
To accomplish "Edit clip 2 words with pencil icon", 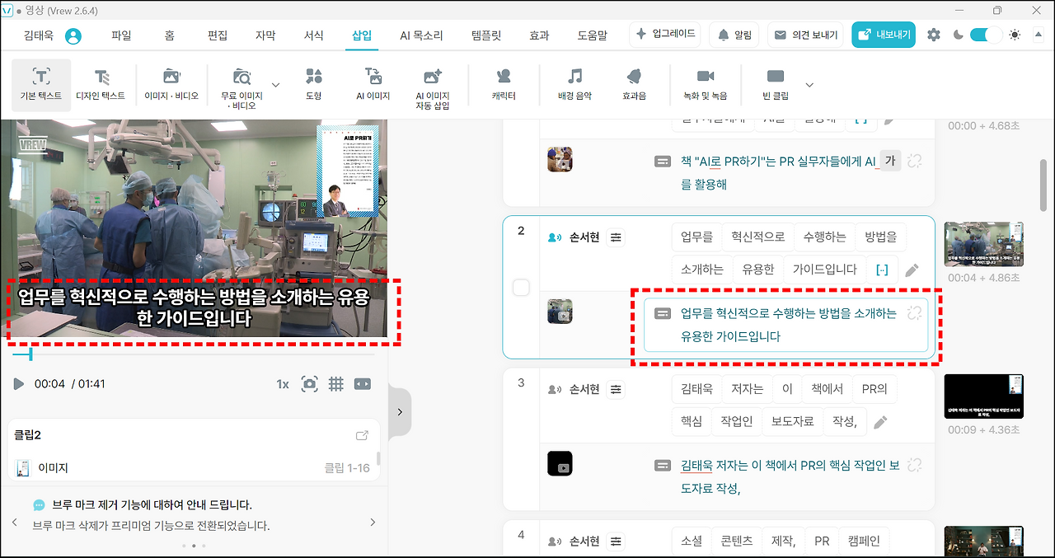I will 912,270.
